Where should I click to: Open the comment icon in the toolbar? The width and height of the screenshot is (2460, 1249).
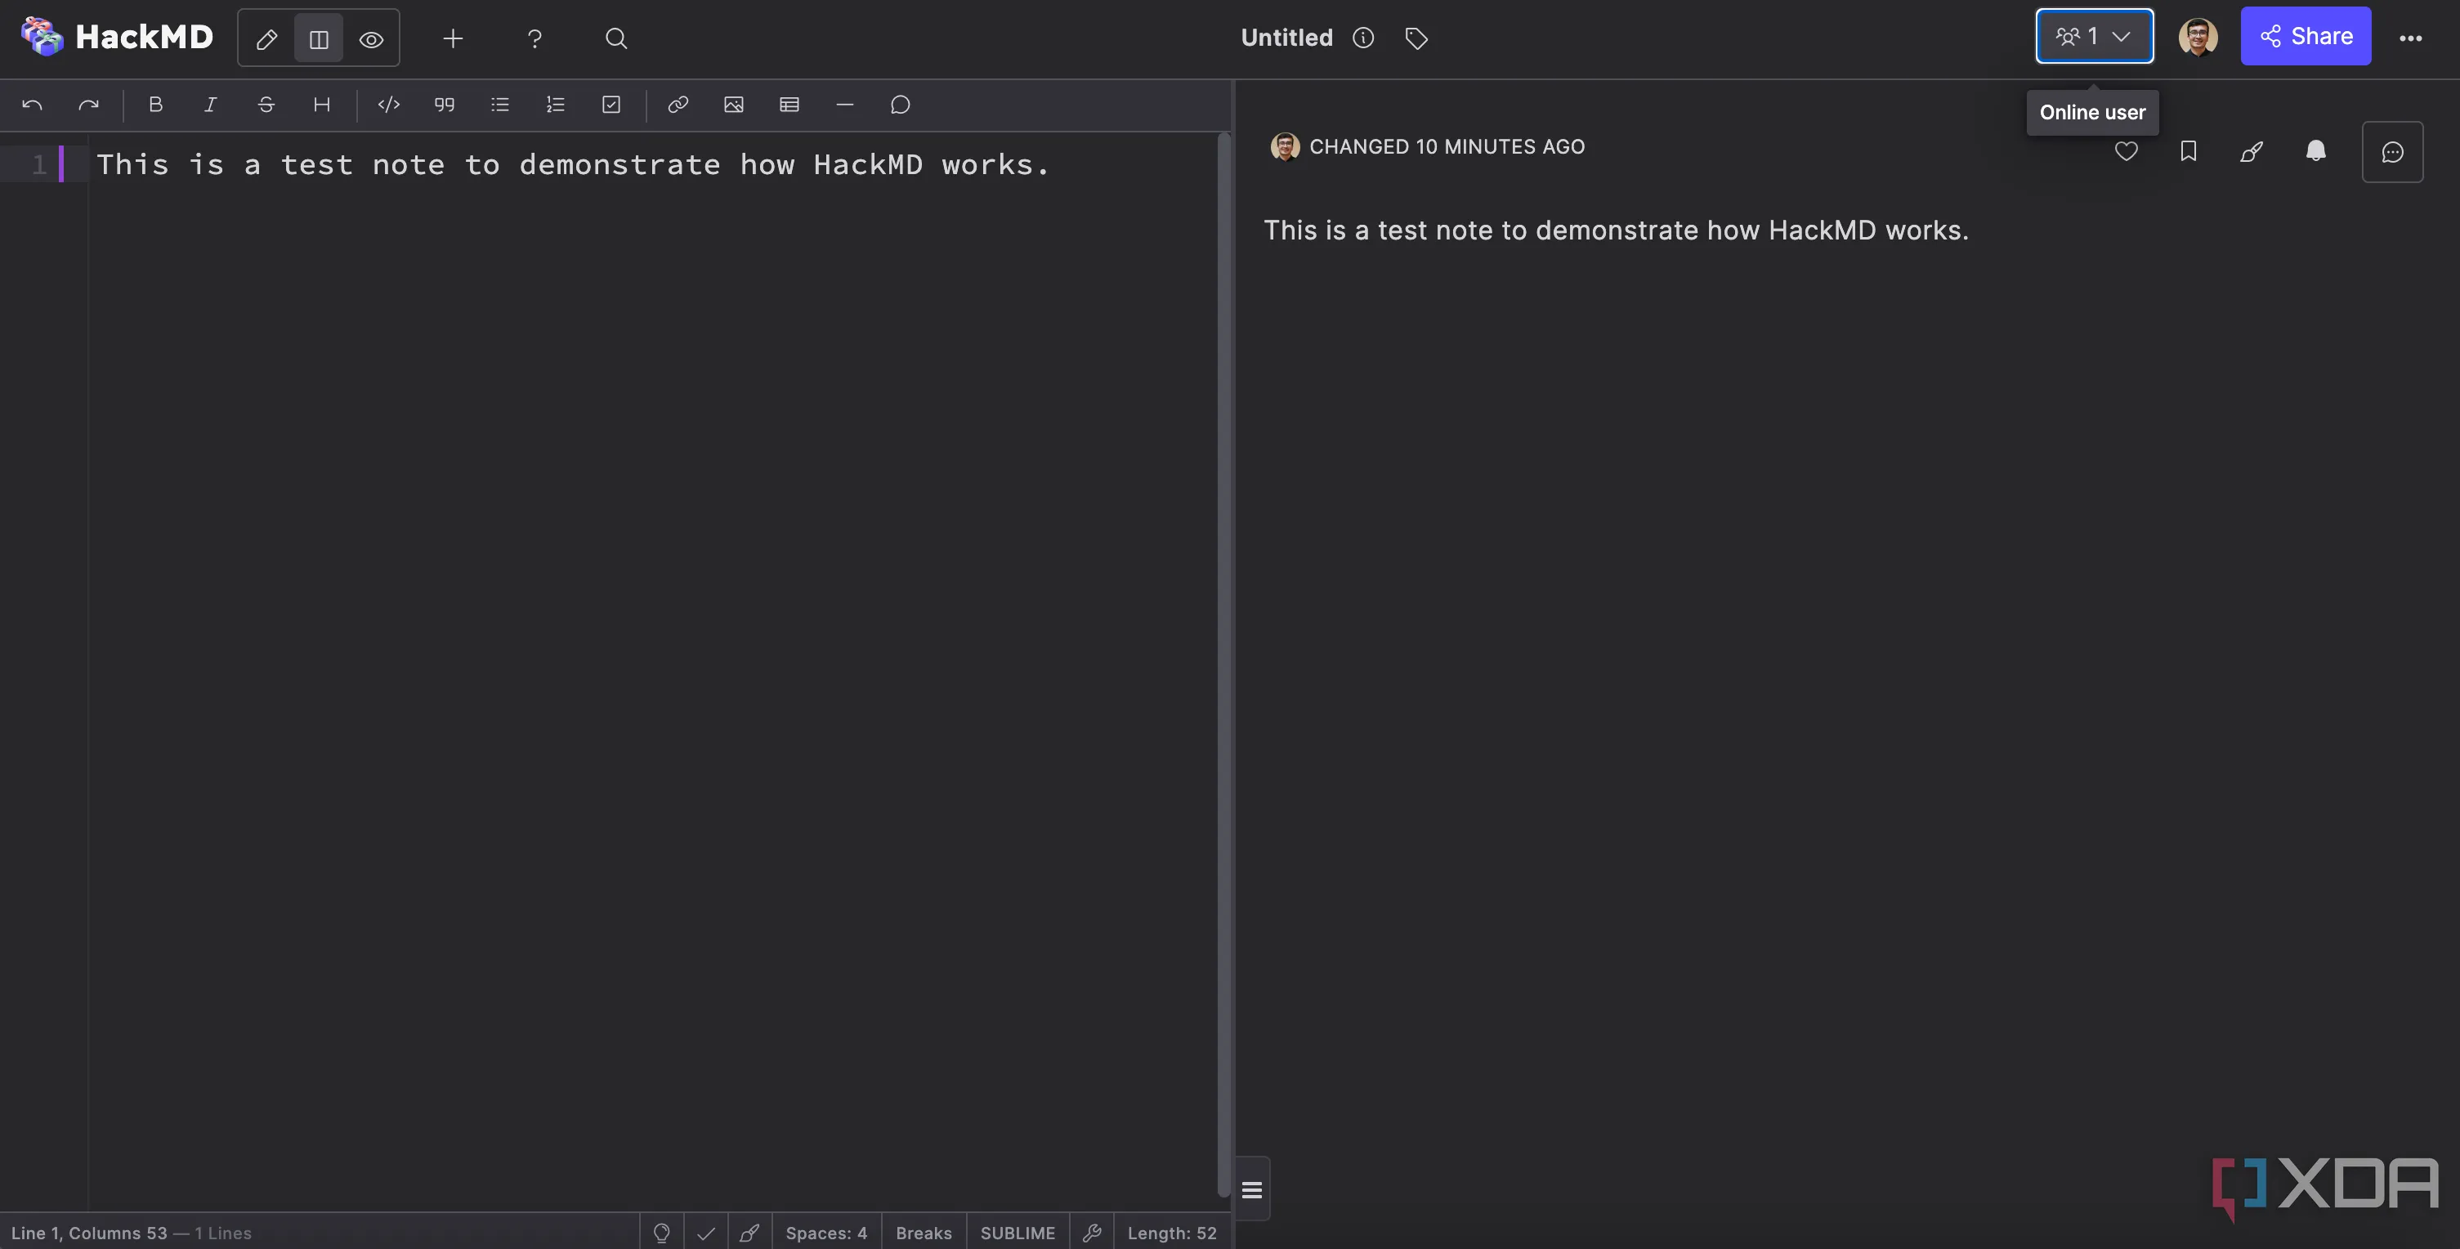[899, 105]
